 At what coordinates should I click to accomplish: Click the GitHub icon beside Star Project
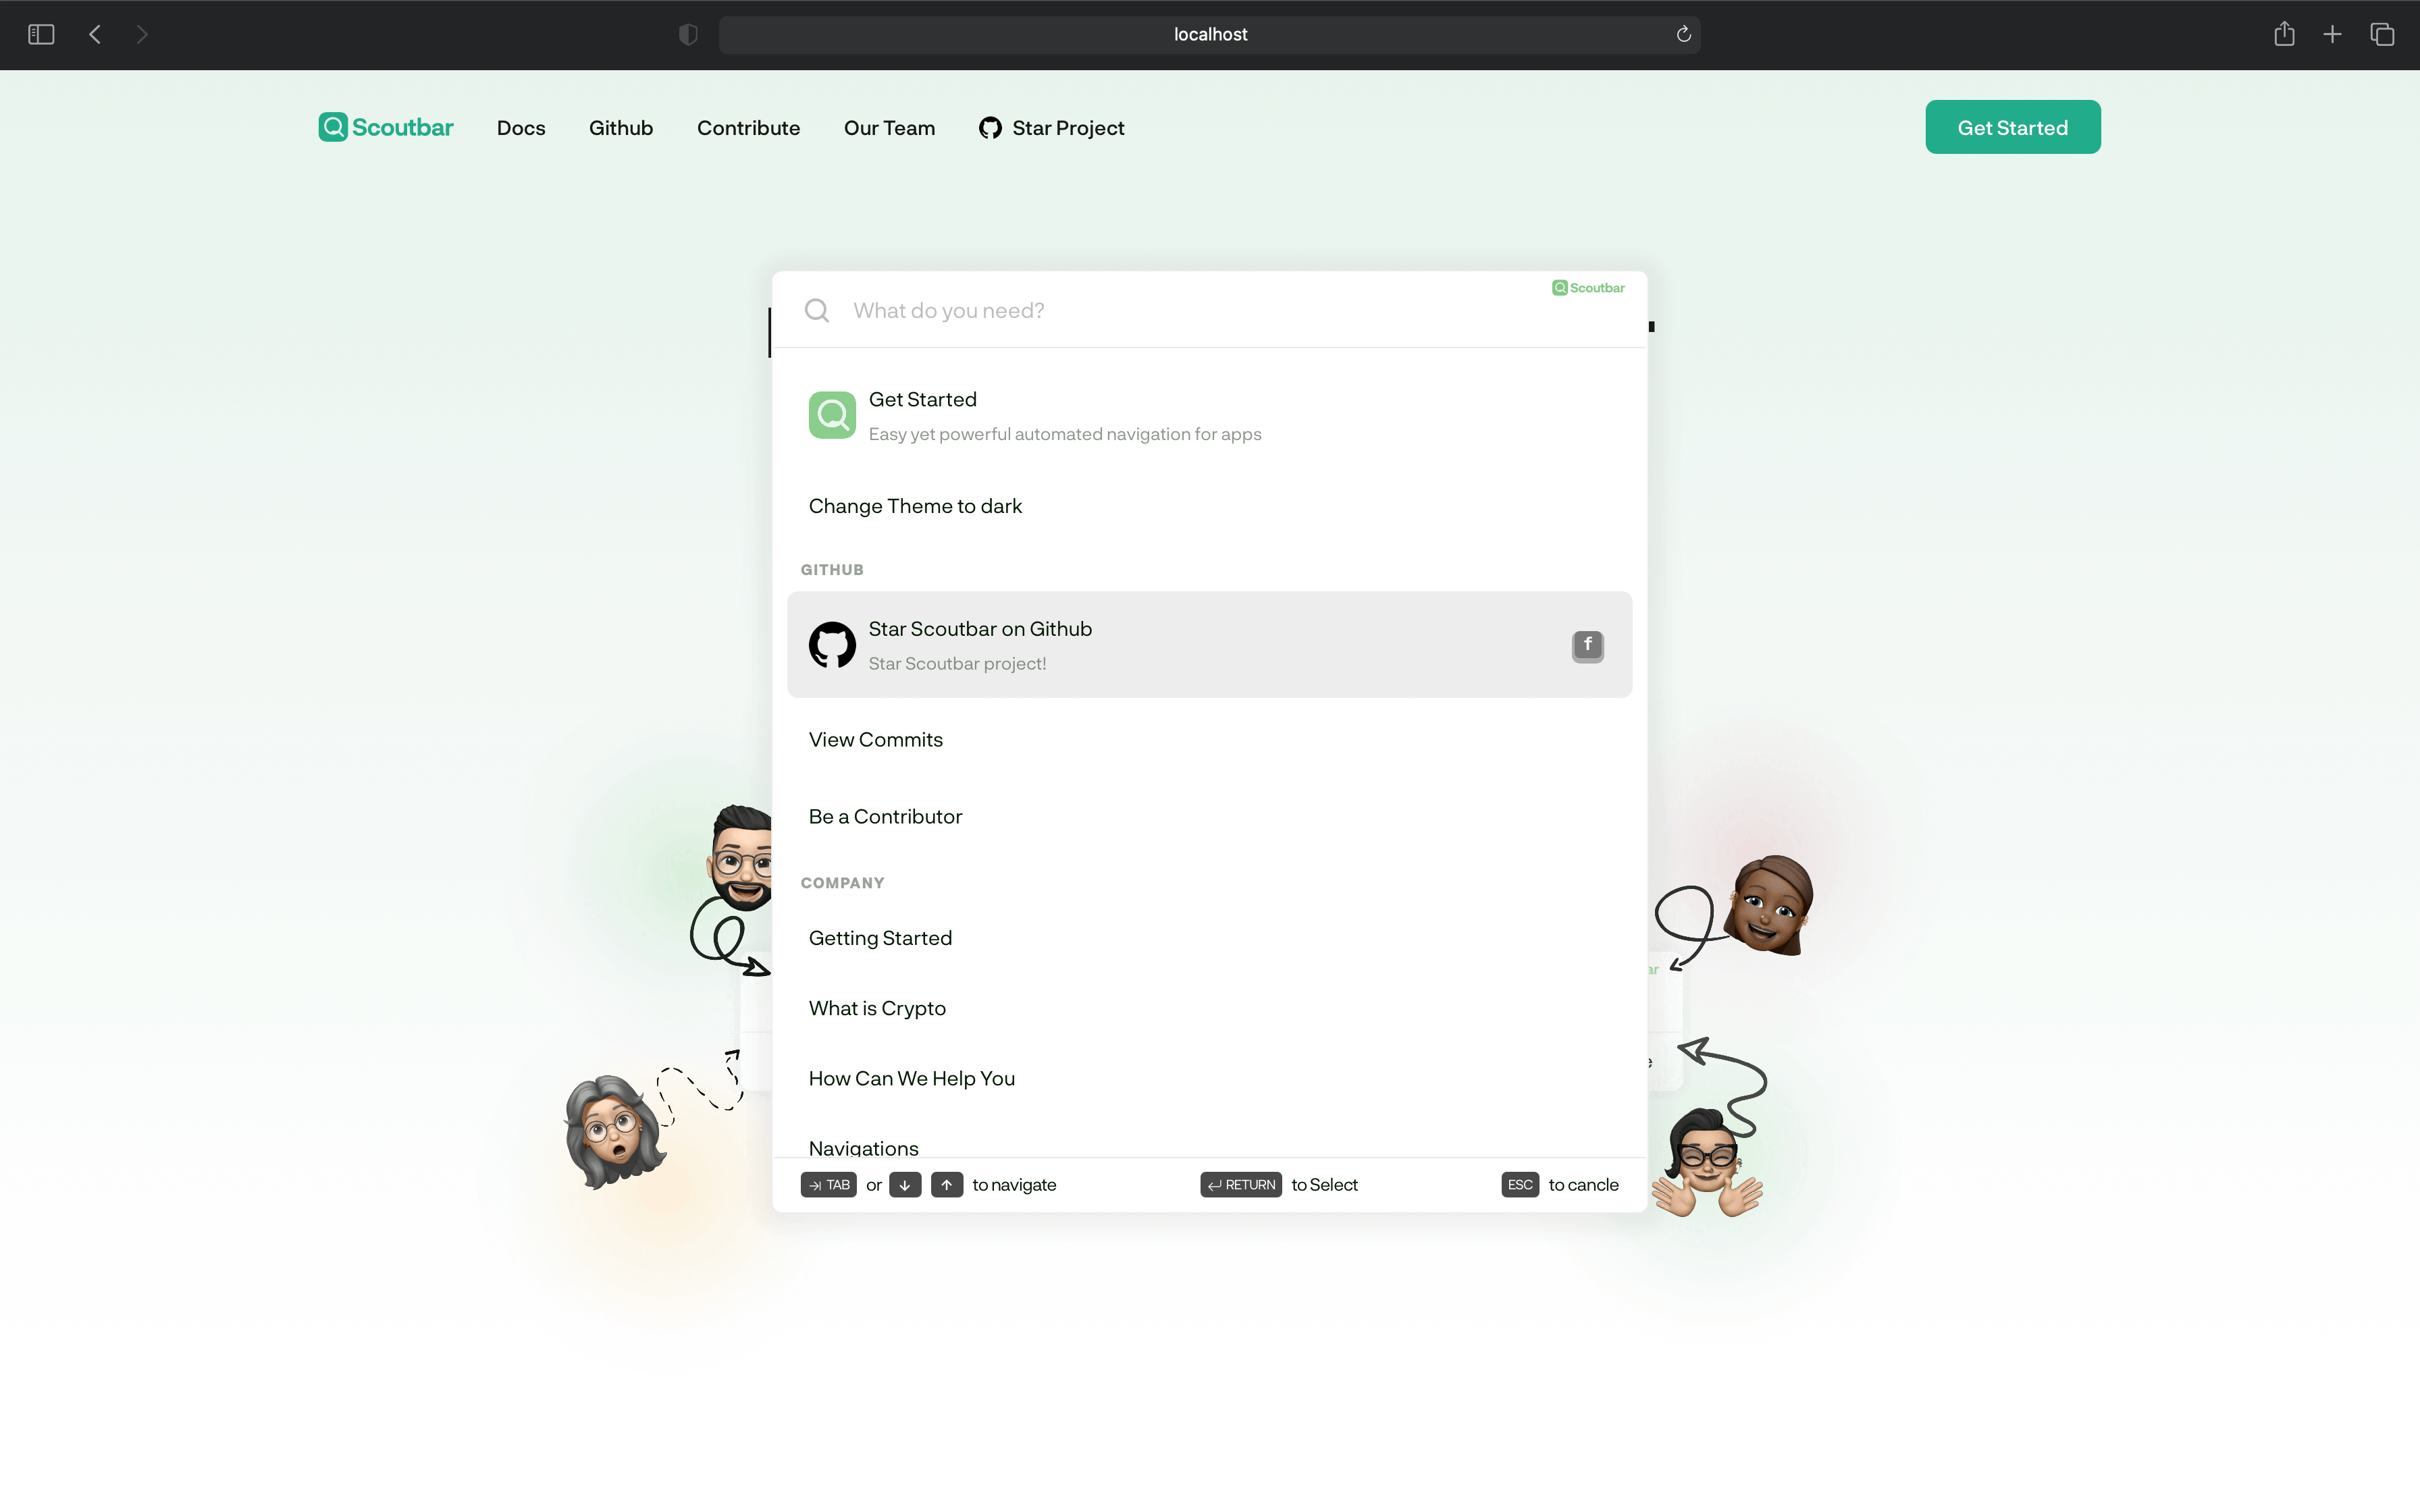point(990,127)
